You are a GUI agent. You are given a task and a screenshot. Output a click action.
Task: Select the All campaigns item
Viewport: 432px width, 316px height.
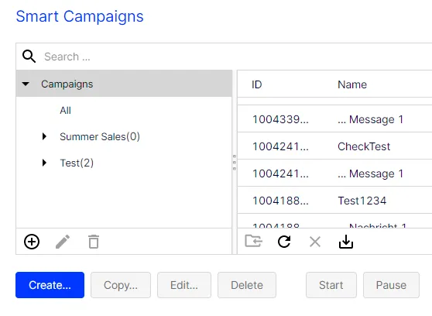66,110
